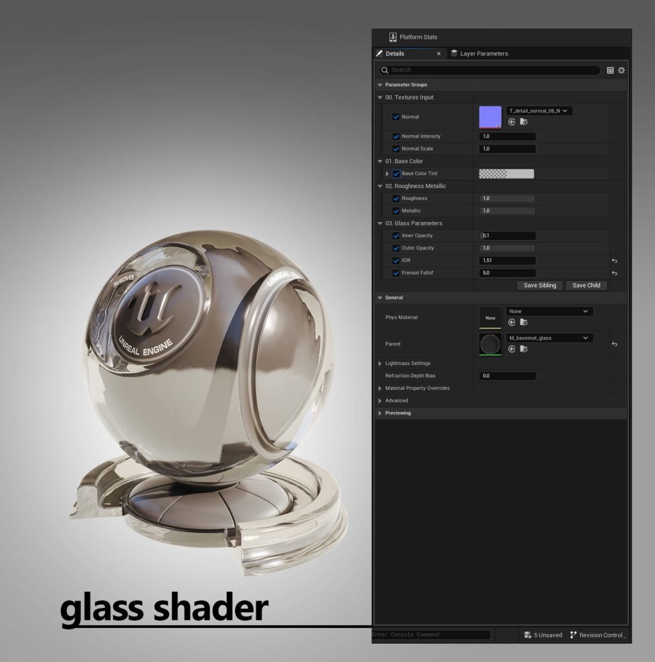Toggle the Normal parameter checkbox
Viewport: 655px width, 662px height.
396,117
